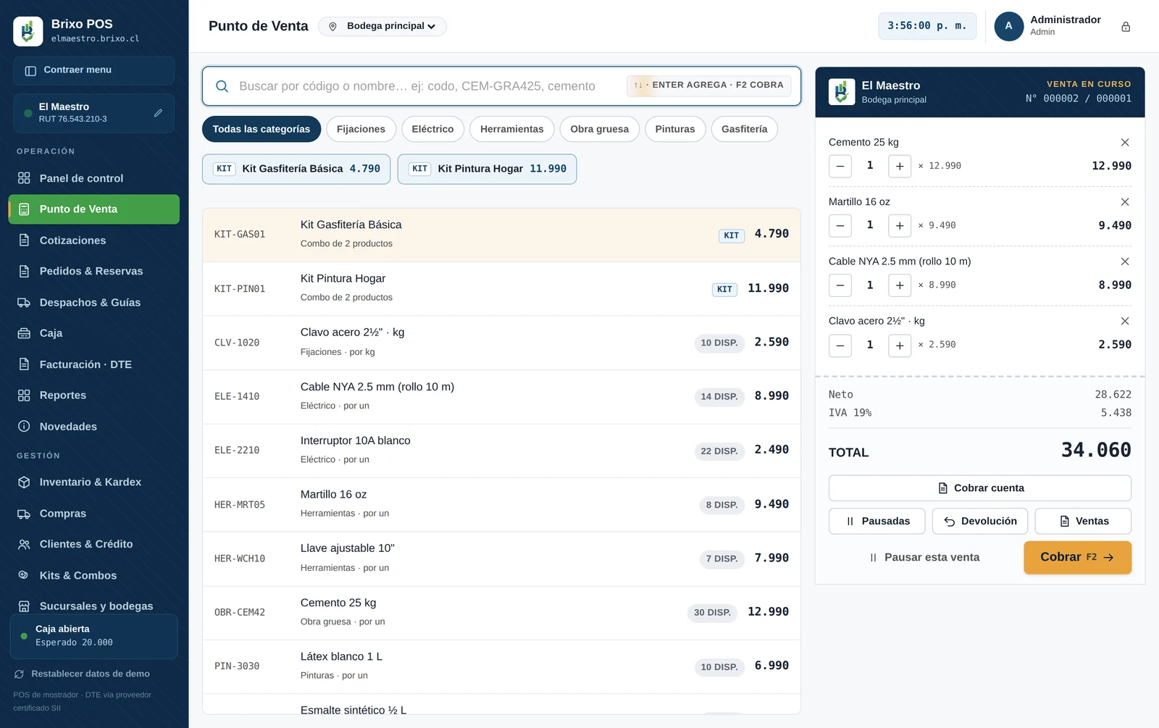Select Interruptor 10A blanco product row
1159x728 pixels.
(x=501, y=451)
